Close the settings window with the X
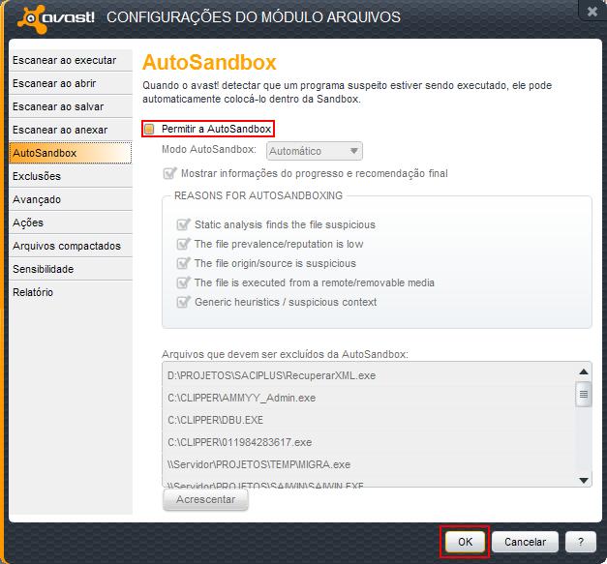 [592, 11]
